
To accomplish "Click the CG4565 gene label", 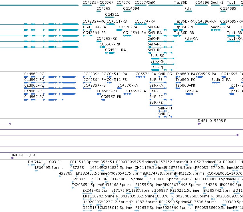I will click(x=103, y=9).
